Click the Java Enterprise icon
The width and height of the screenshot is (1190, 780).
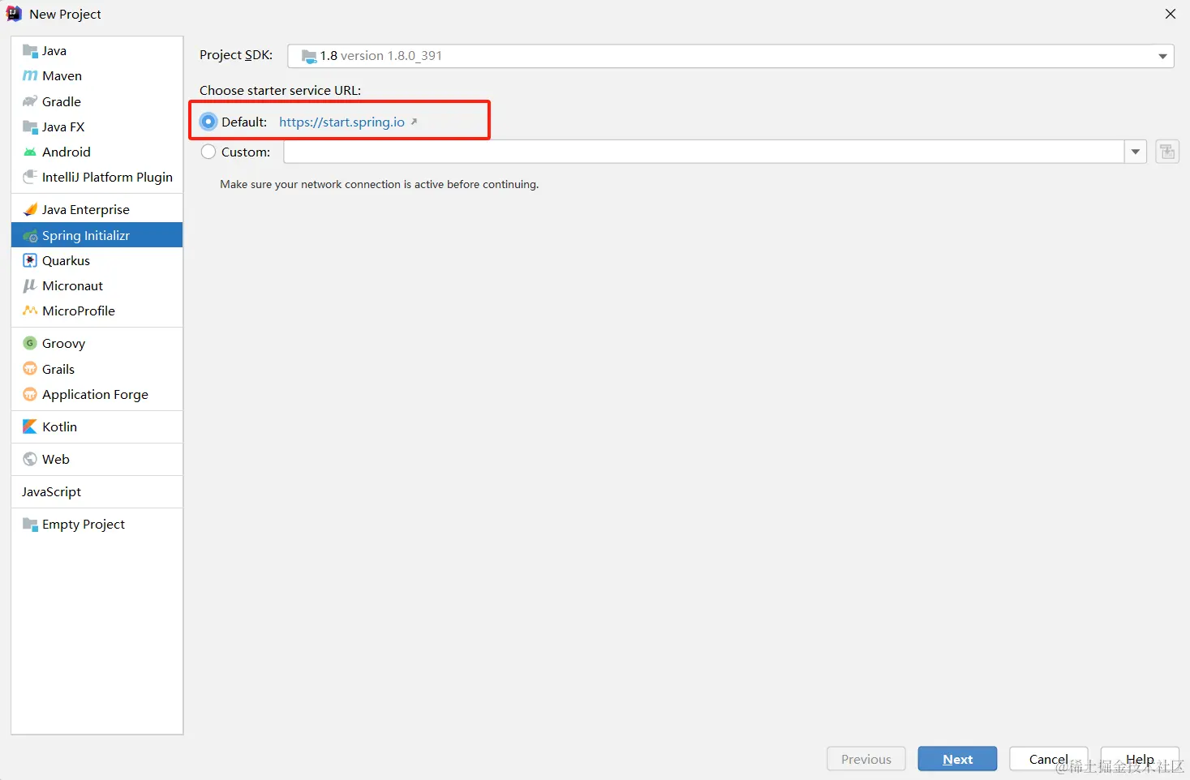pyautogui.click(x=30, y=209)
